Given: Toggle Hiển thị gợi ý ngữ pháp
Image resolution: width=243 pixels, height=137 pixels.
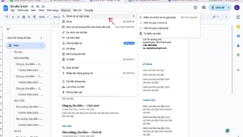Looking at the screenshot, I should coord(168,28).
